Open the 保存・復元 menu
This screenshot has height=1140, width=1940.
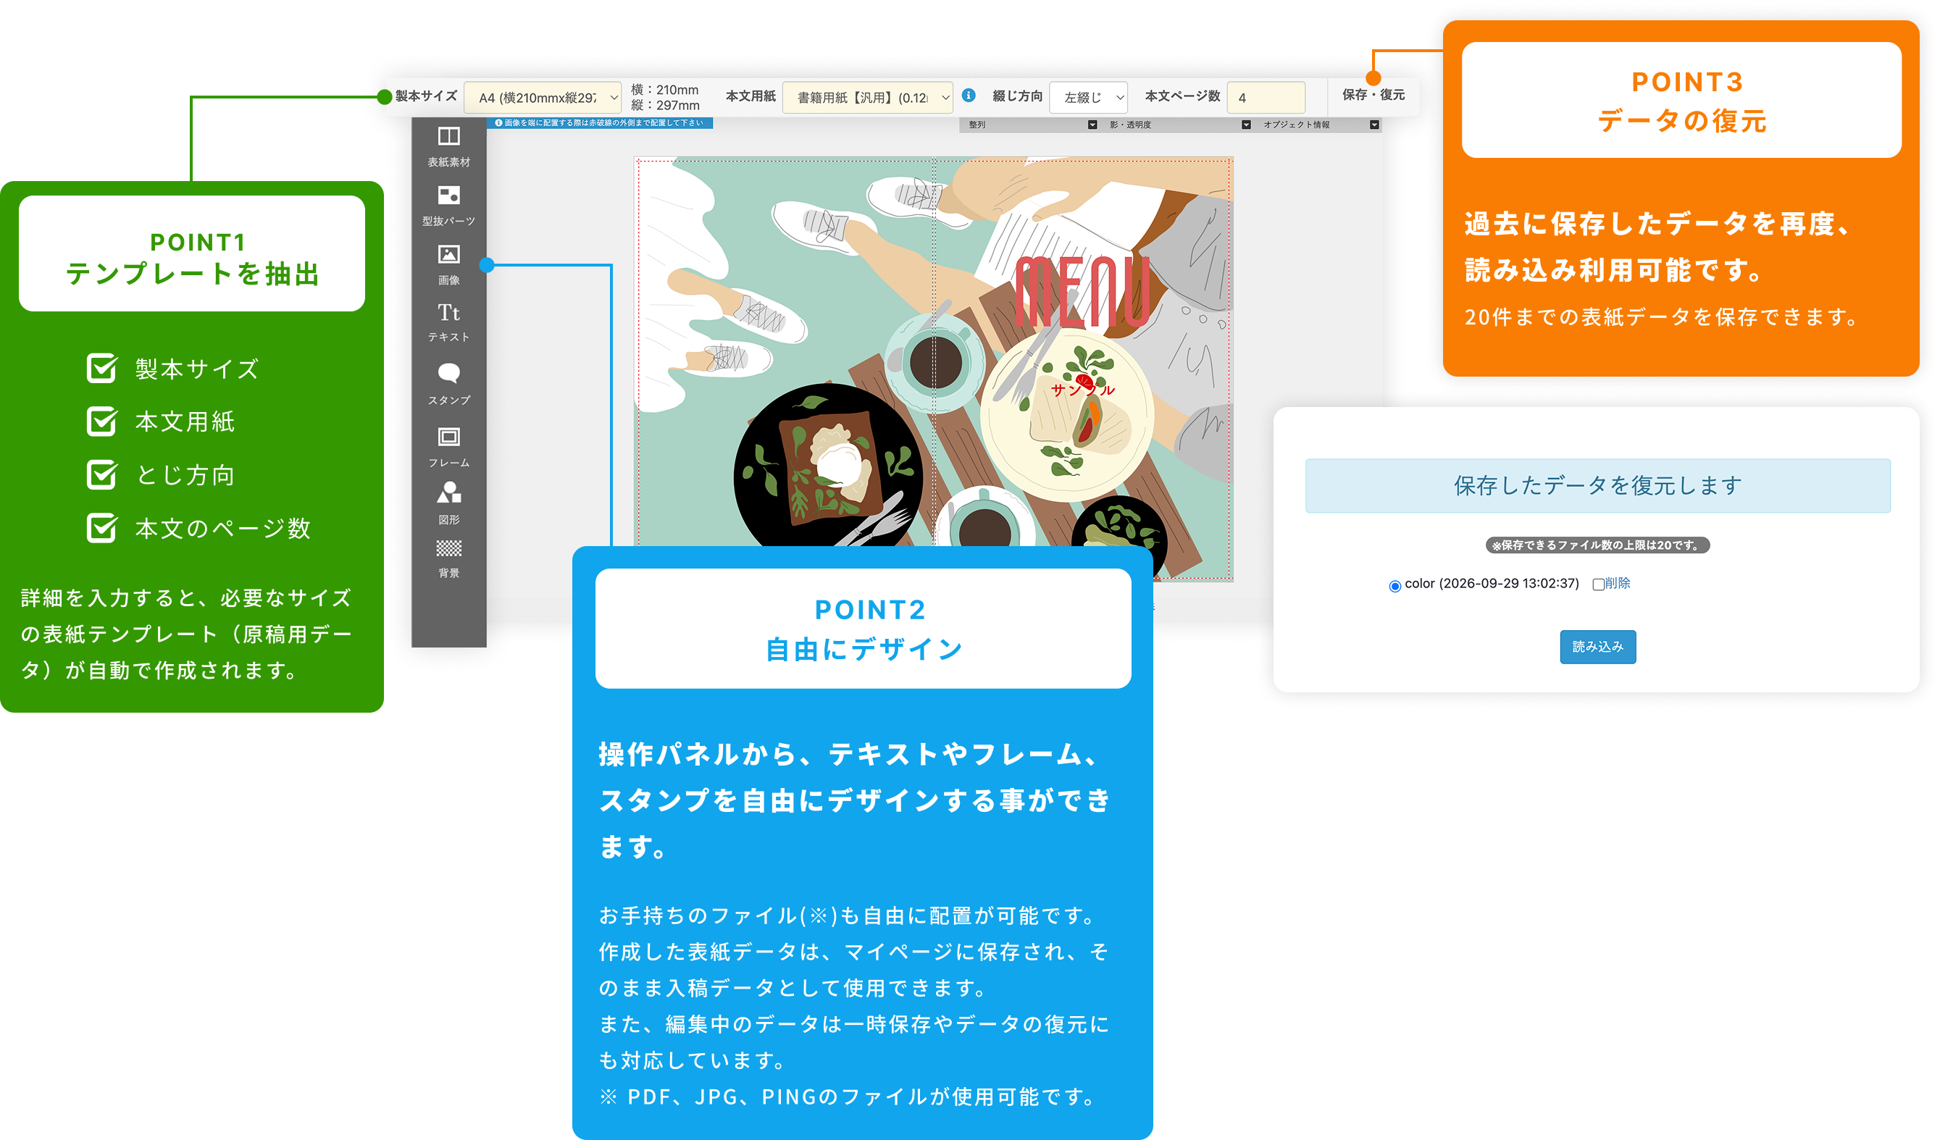tap(1374, 95)
